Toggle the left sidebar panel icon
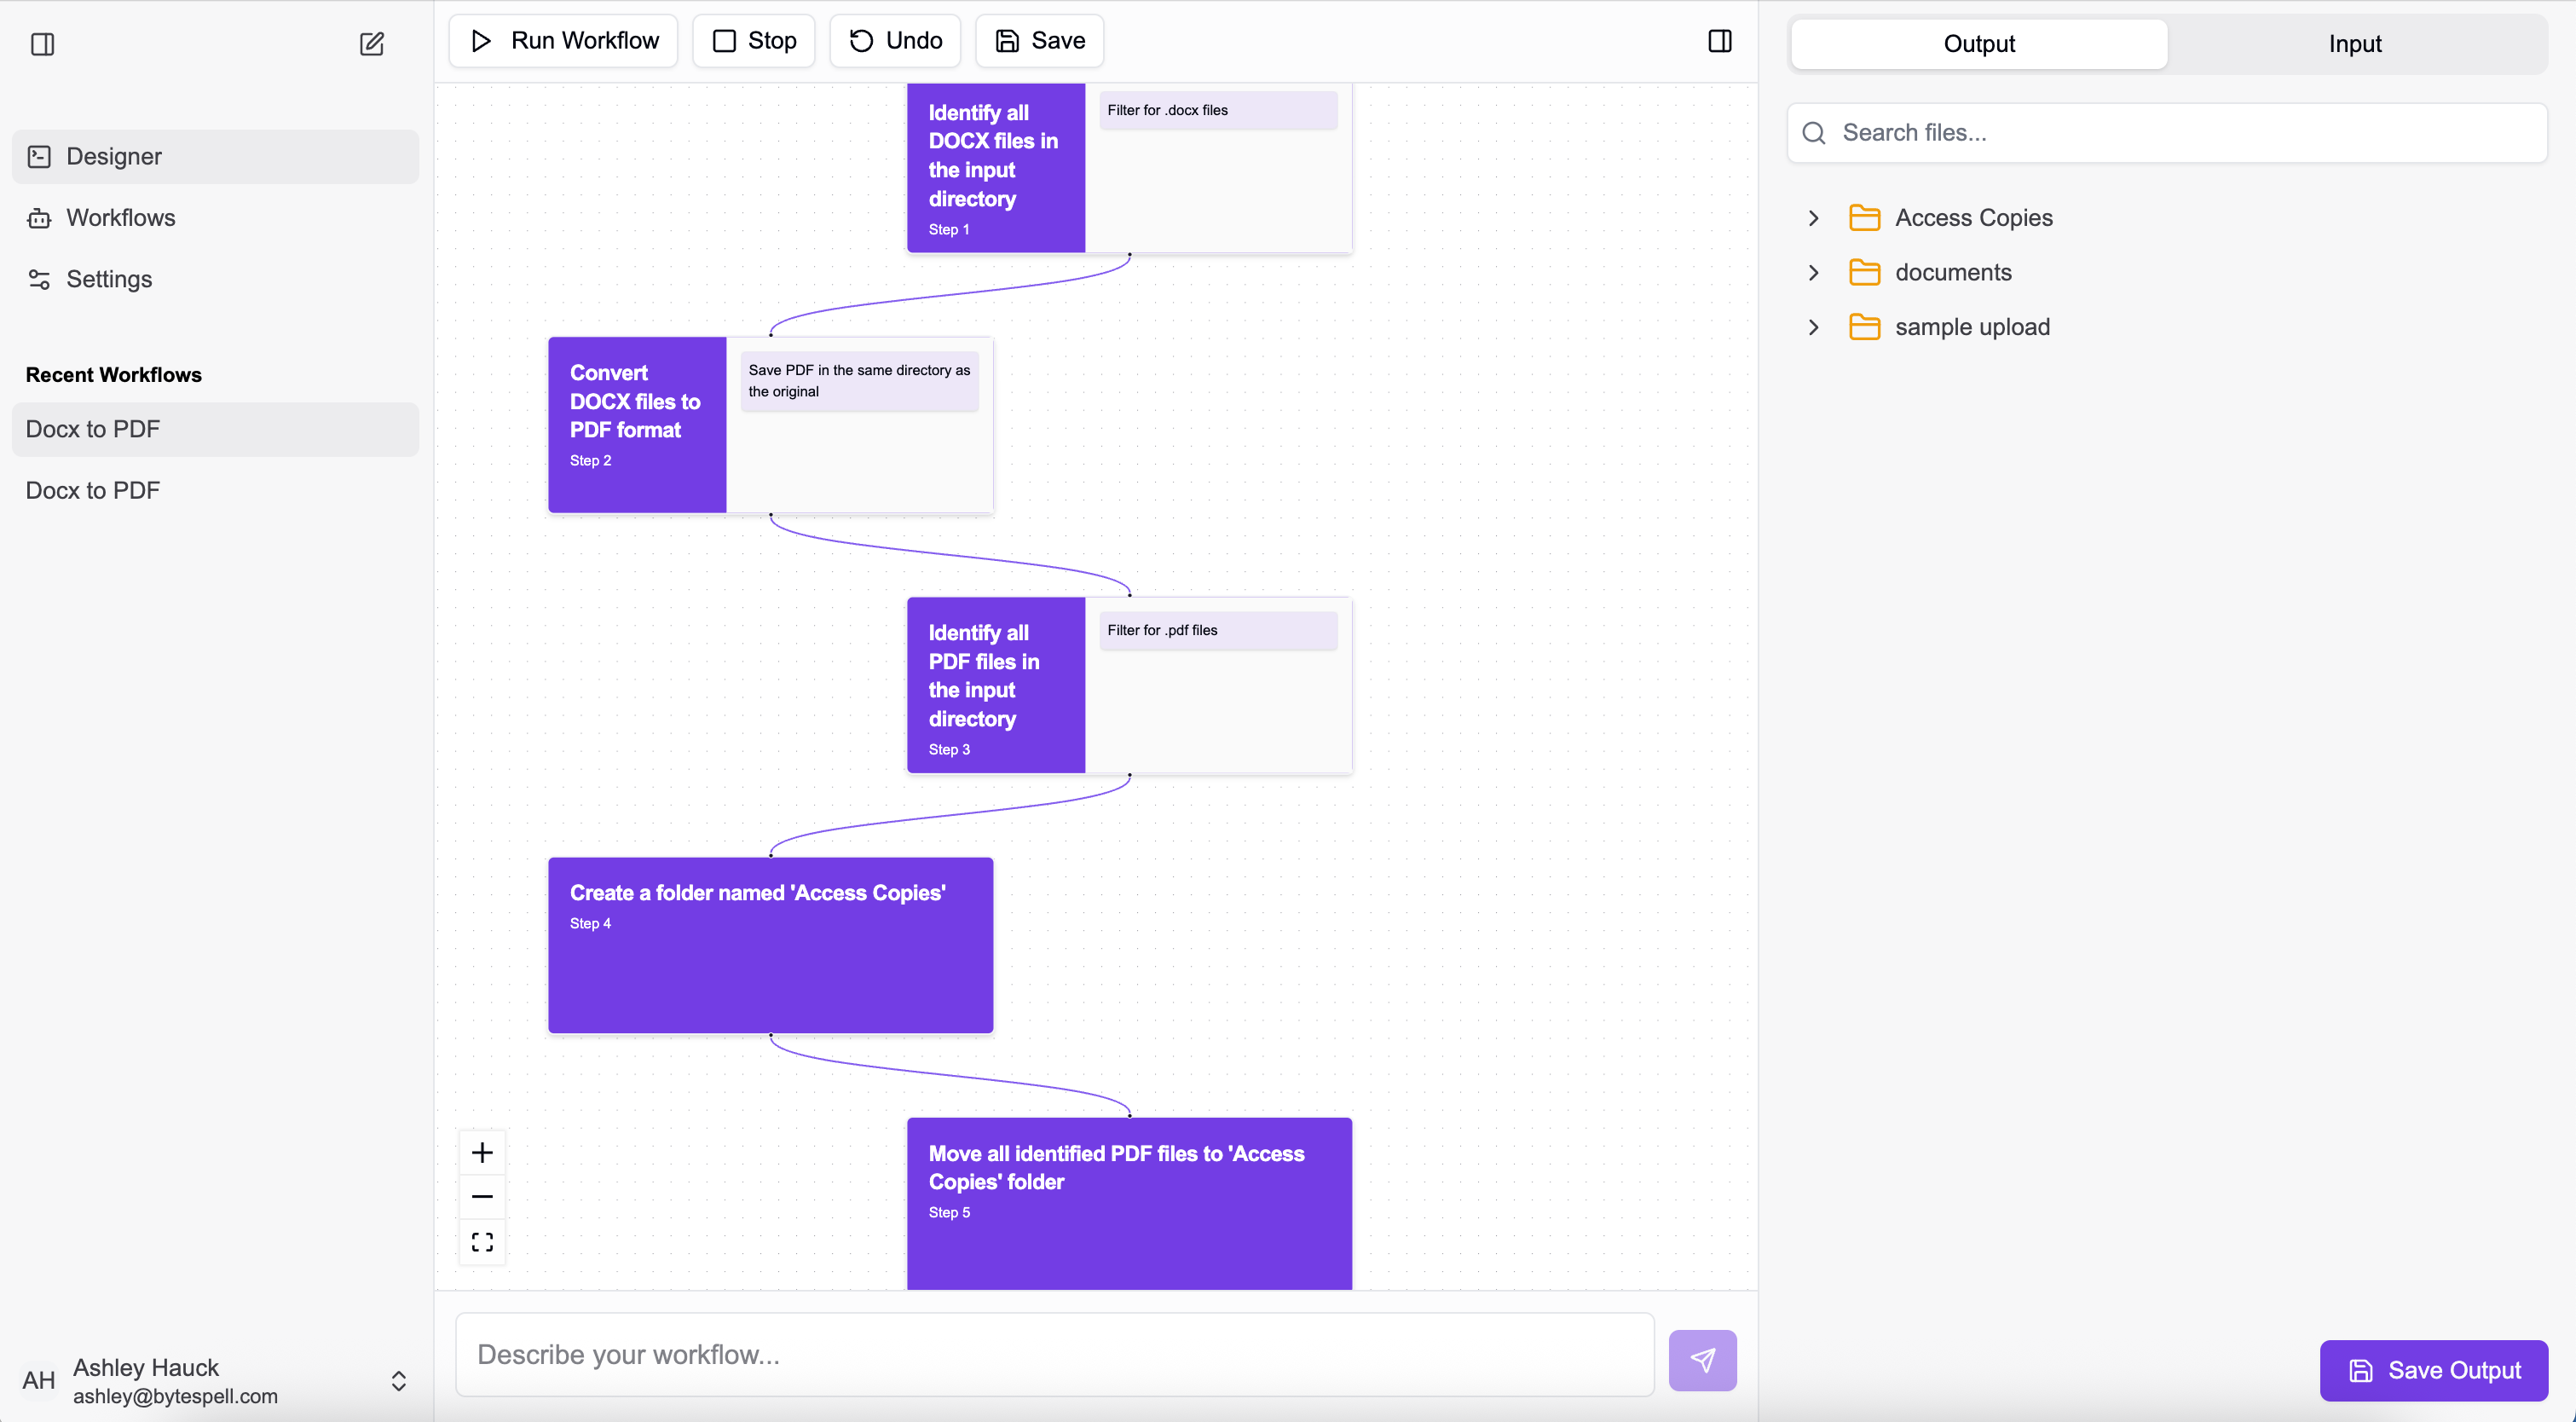2576x1422 pixels. point(42,44)
